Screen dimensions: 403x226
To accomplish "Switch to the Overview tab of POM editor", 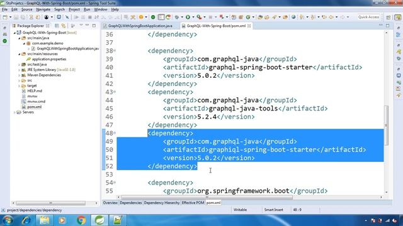I will click(x=110, y=203).
